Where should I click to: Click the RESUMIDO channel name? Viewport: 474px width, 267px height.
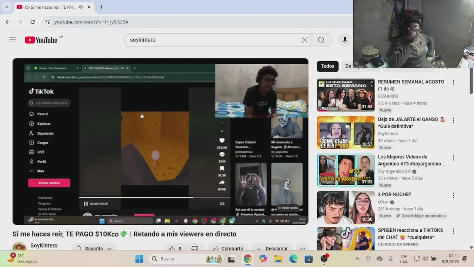[388, 96]
